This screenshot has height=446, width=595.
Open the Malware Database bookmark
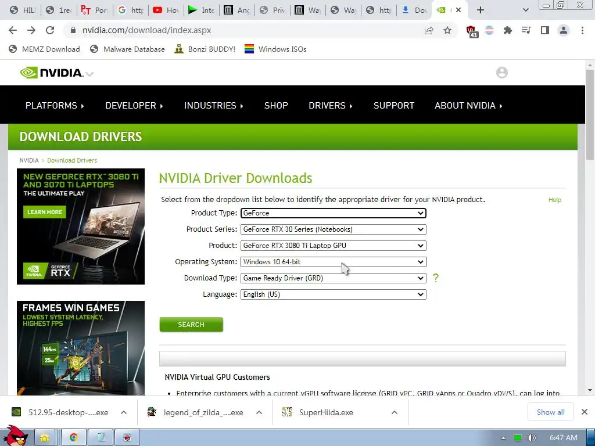(x=127, y=49)
